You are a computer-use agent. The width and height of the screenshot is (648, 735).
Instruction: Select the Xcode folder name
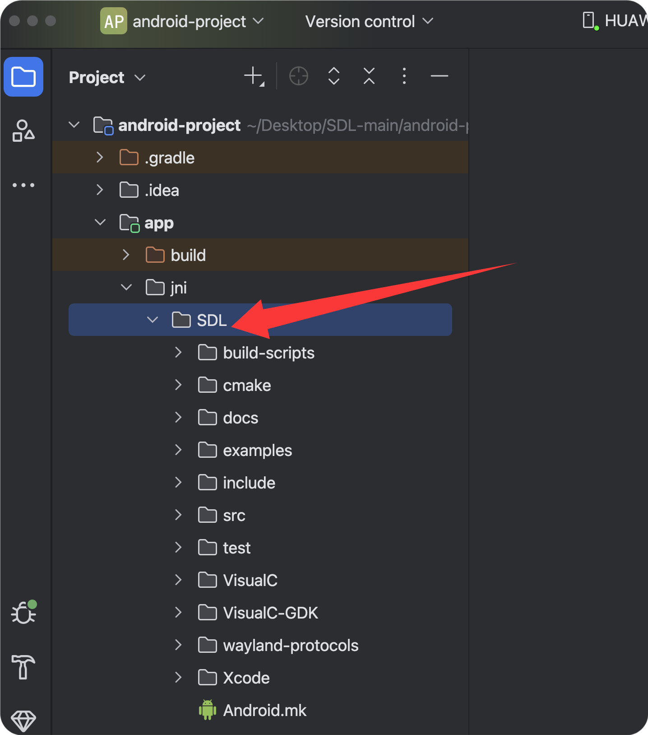click(x=246, y=678)
